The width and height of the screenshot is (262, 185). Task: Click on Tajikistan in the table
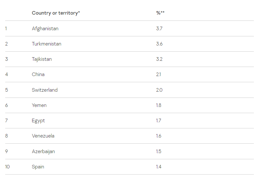point(42,59)
